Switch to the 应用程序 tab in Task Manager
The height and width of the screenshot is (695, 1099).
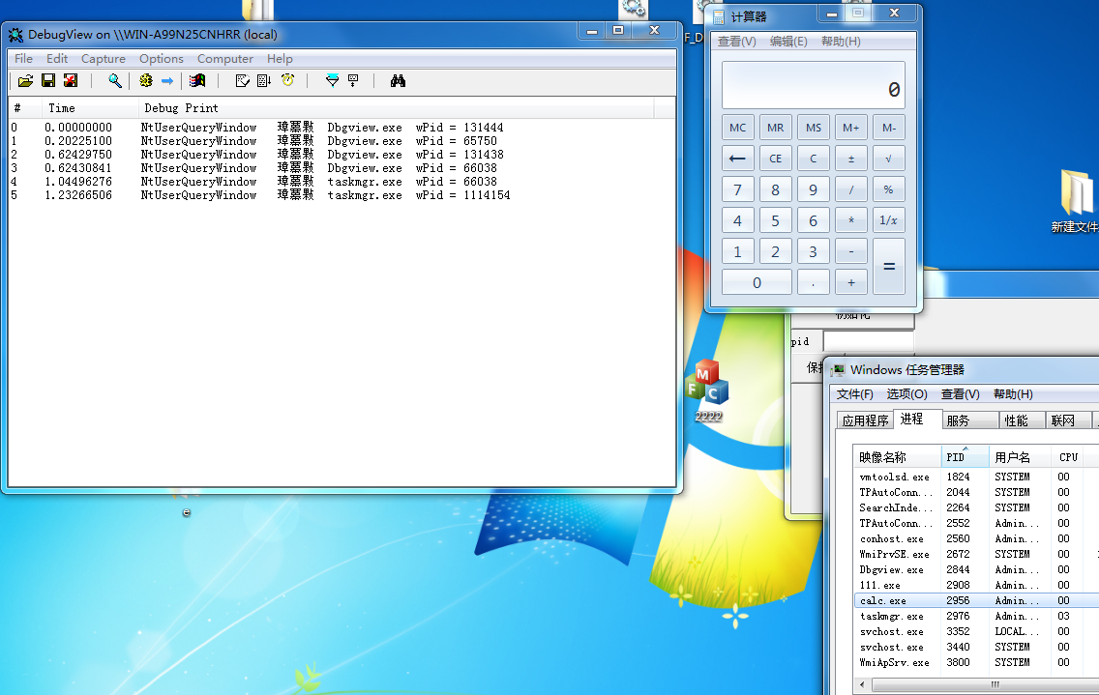865,420
